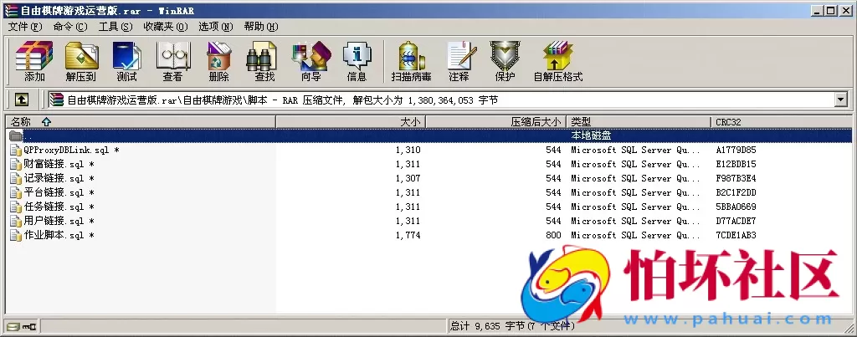Select file name 财富链接.sql
The width and height of the screenshot is (857, 337).
tap(59, 164)
